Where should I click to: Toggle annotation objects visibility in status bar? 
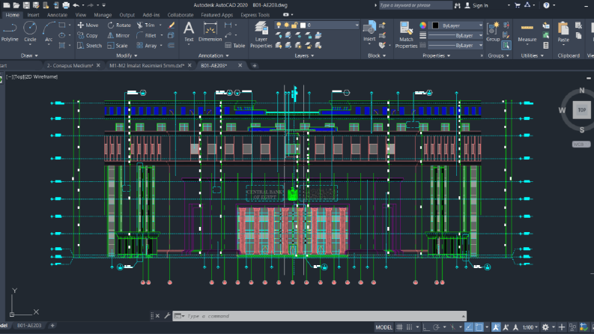496,327
